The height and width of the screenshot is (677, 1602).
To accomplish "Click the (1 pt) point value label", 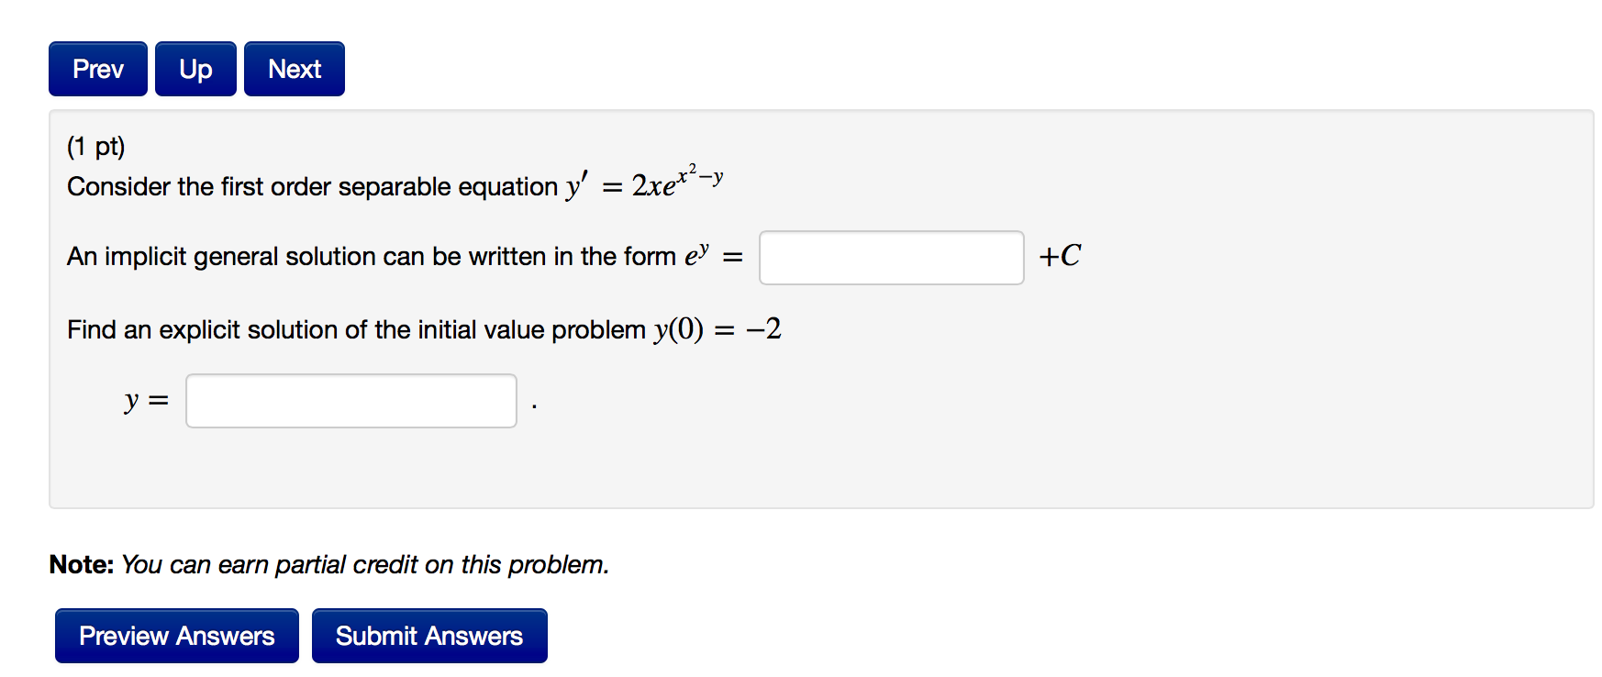I will pyautogui.click(x=95, y=147).
